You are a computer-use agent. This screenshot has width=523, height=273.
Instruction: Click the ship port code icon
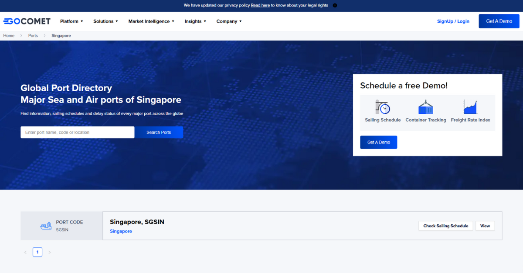click(46, 226)
